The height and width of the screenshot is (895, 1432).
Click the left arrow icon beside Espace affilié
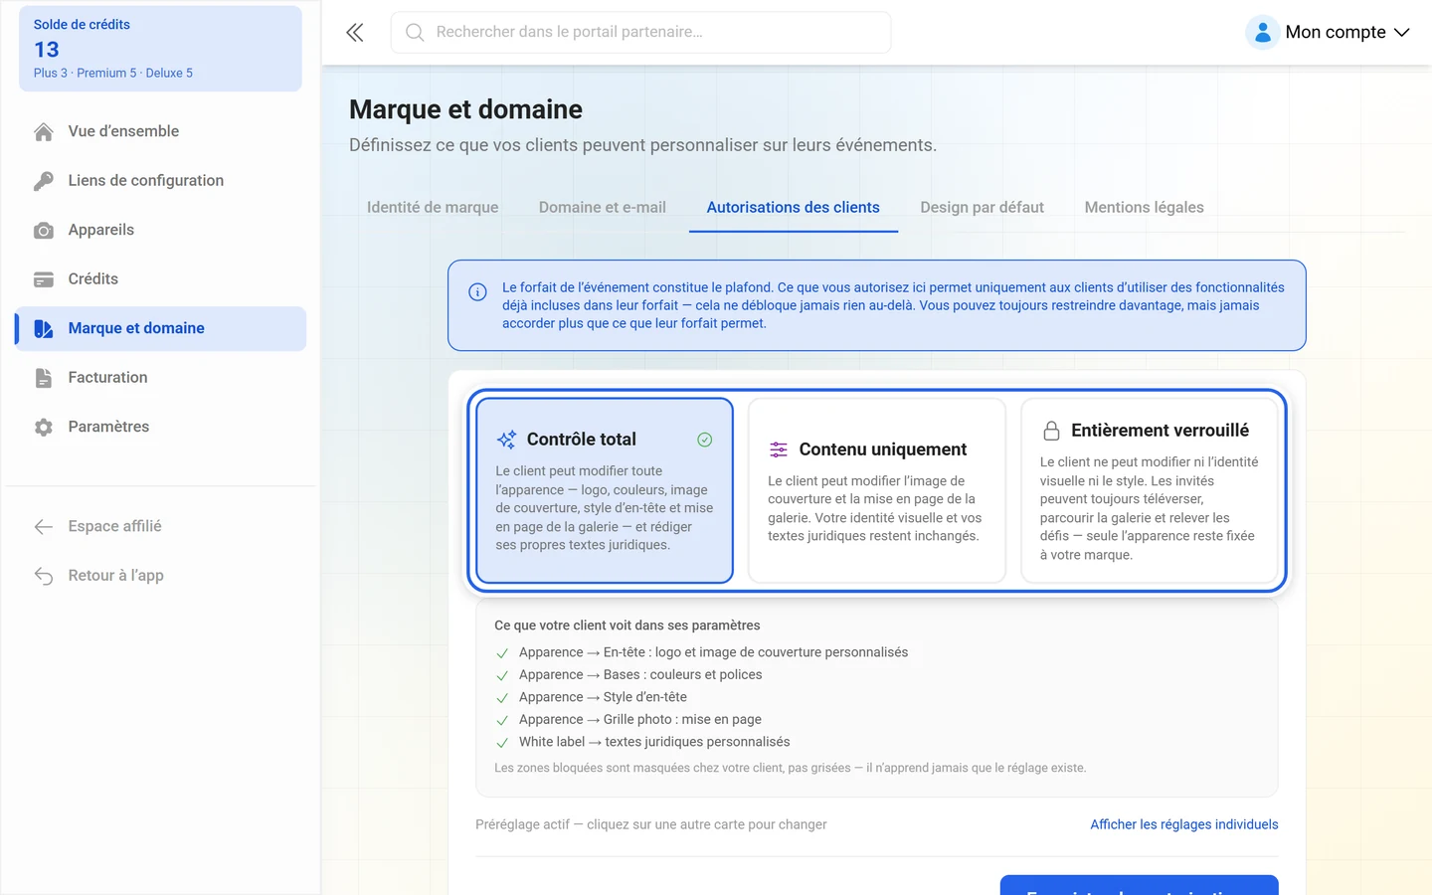click(44, 527)
